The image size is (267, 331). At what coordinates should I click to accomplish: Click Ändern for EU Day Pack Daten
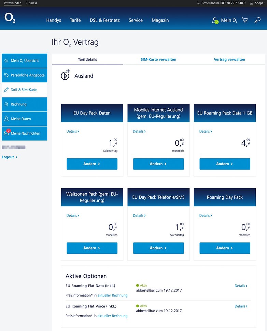[x=92, y=164]
